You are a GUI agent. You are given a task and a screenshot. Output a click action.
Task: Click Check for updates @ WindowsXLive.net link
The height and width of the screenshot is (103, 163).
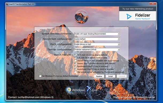pyautogui.click(x=134, y=97)
